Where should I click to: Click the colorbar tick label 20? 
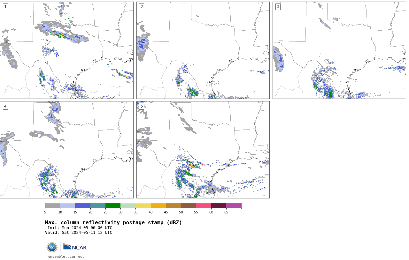90,212
